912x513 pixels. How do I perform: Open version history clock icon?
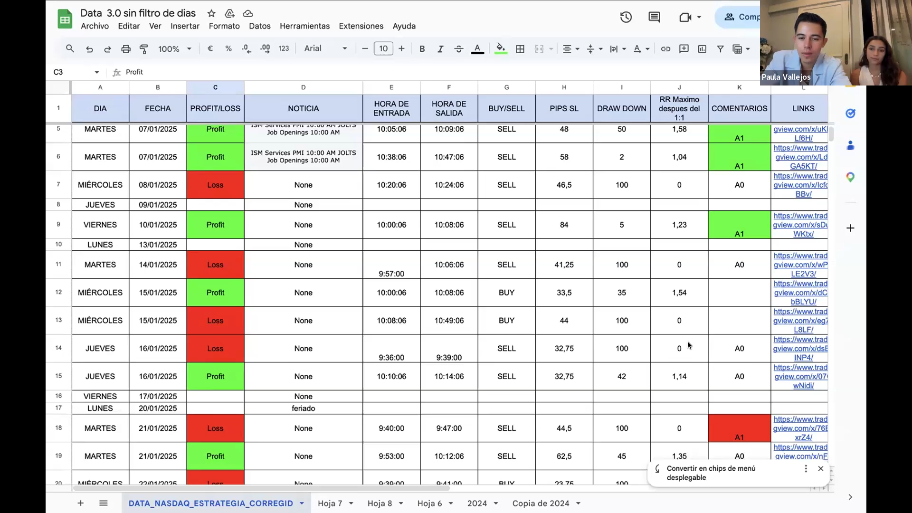click(626, 18)
